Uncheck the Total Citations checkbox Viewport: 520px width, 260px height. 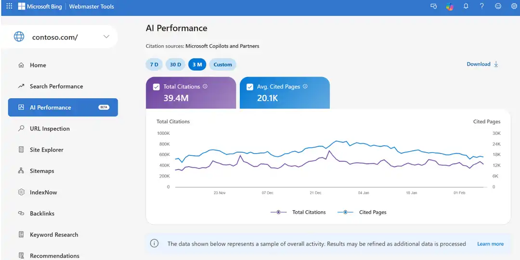156,87
